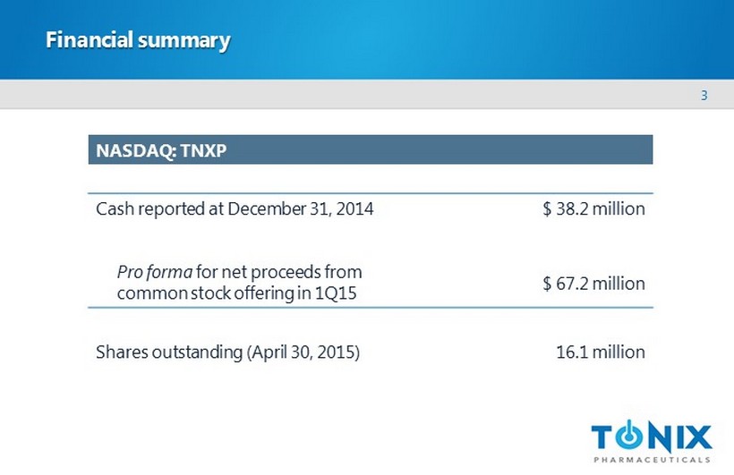Select the TNXP ticker symbol

click(x=204, y=150)
